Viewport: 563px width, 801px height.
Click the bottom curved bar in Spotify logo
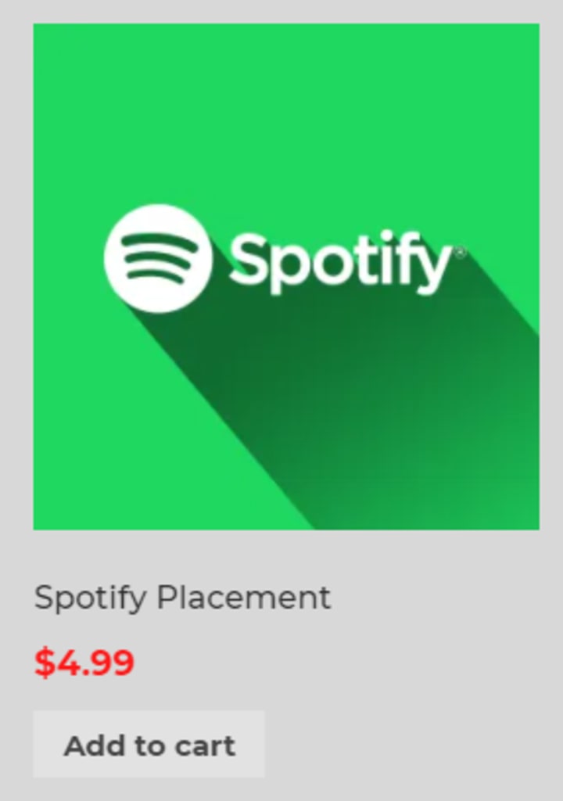click(156, 275)
